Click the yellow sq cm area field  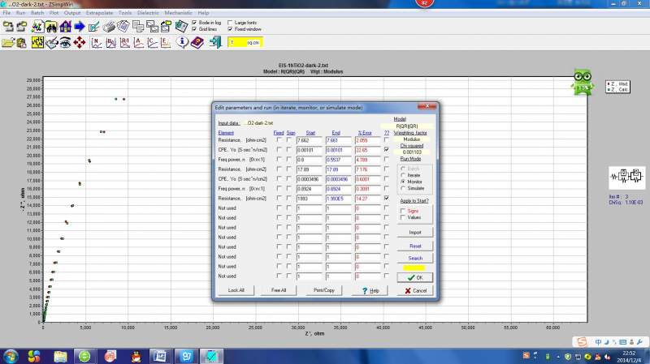[245, 42]
